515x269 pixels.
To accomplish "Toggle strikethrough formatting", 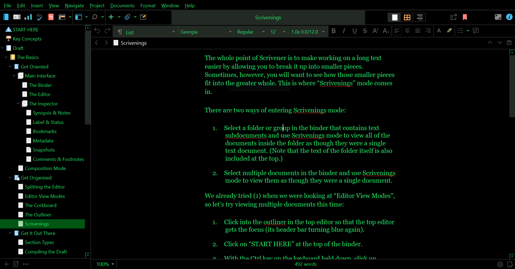I will click(x=365, y=31).
